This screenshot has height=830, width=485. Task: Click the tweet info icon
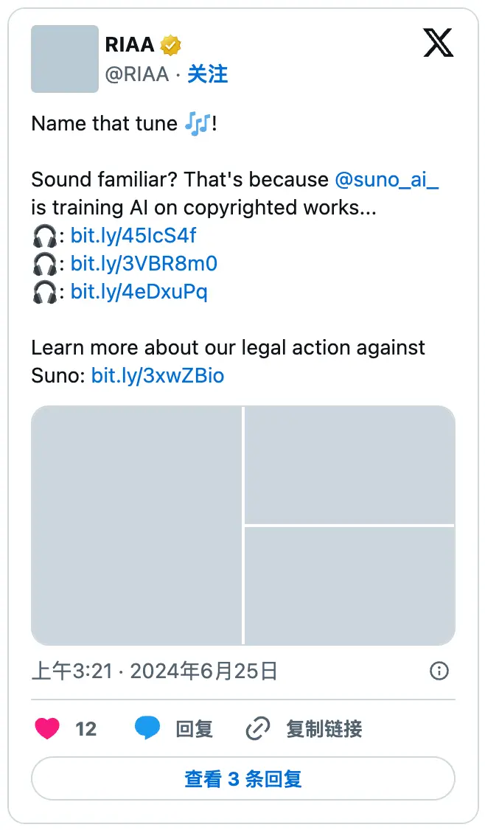tap(439, 670)
